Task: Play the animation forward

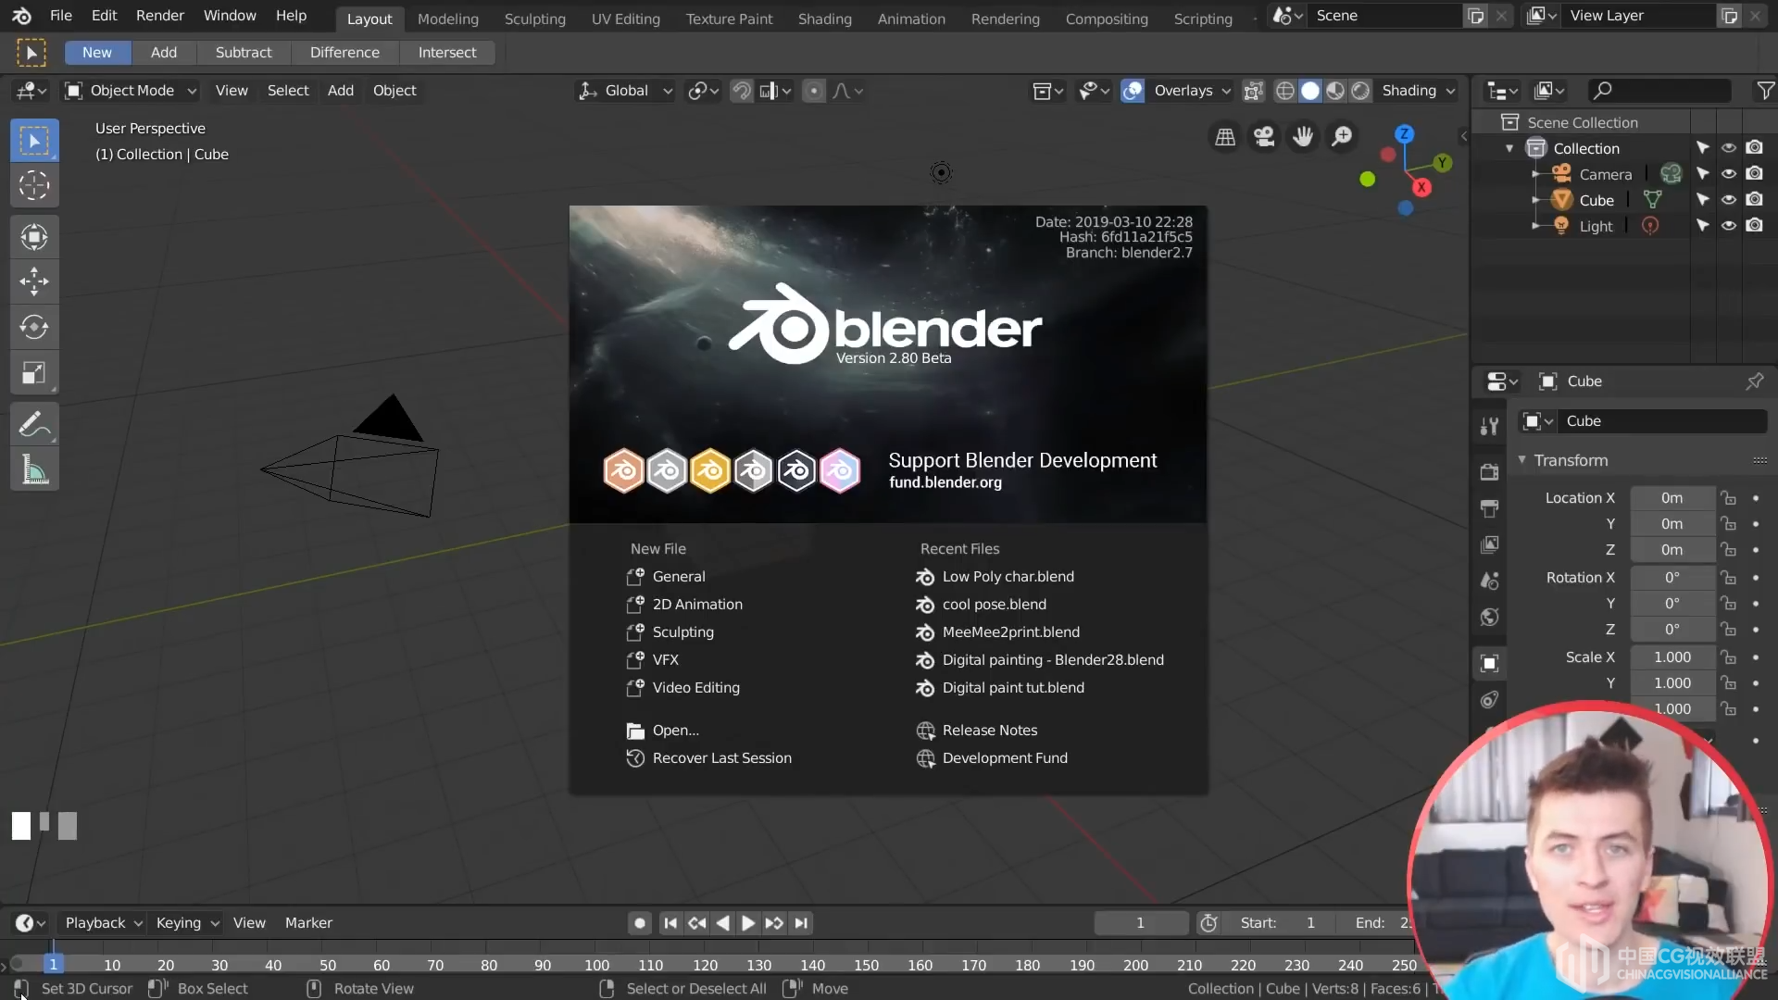Action: [748, 923]
